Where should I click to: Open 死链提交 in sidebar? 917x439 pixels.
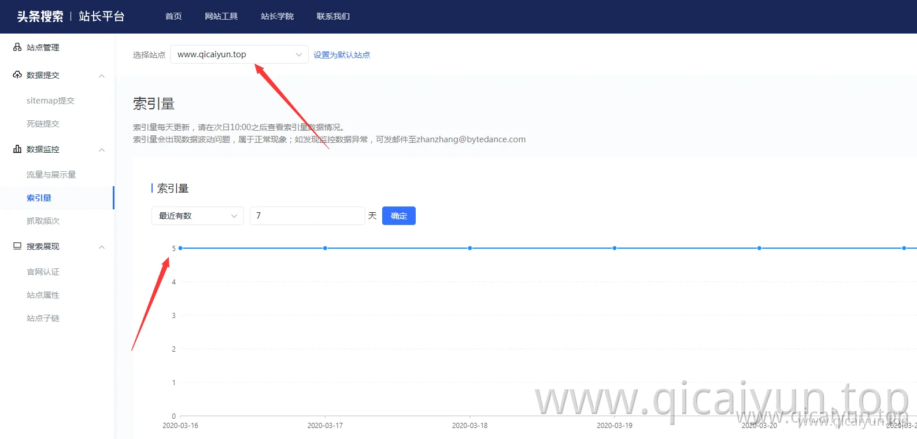point(43,124)
